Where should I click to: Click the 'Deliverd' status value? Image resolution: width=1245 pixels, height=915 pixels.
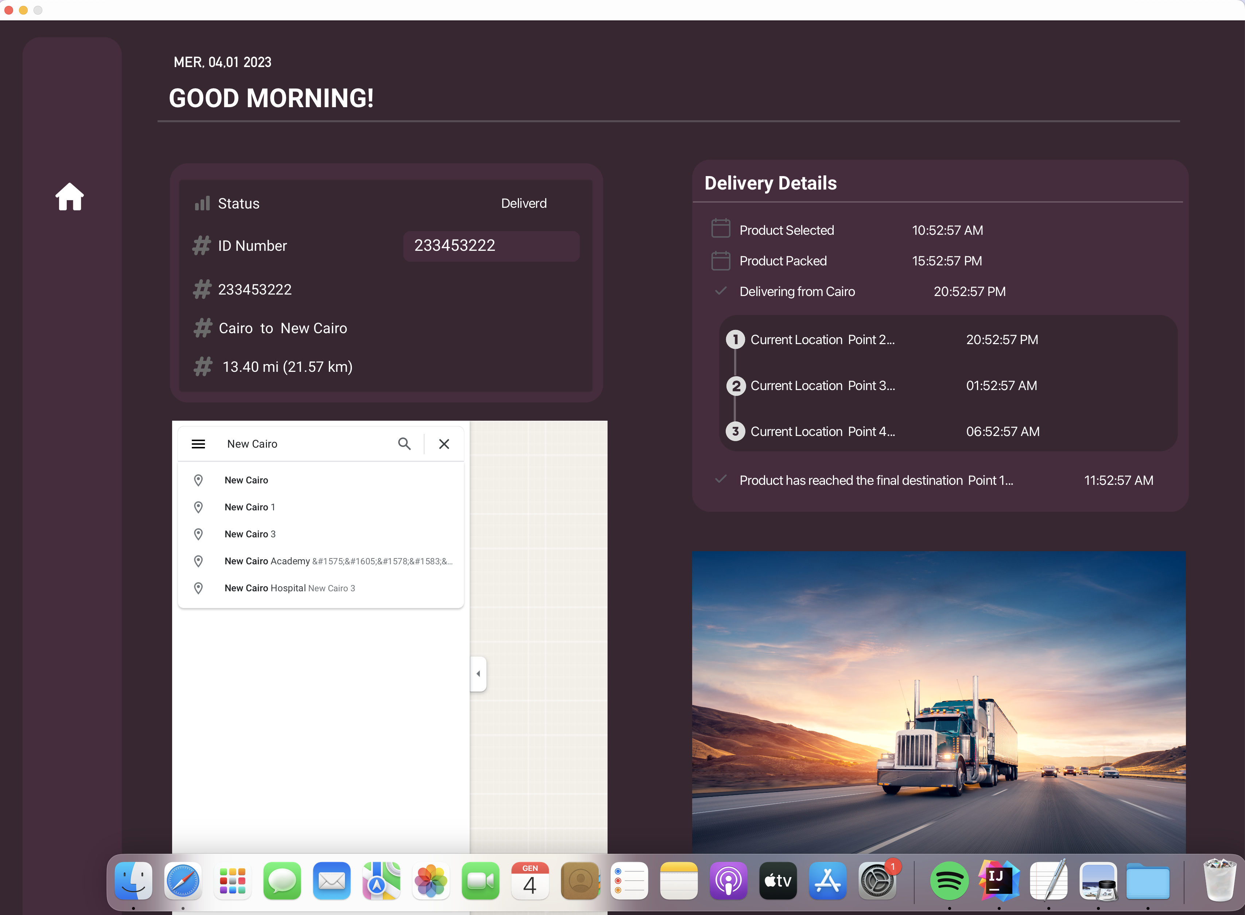click(x=524, y=203)
